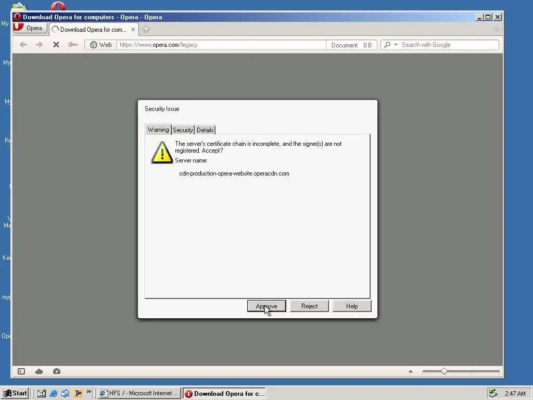The height and width of the screenshot is (400, 533).
Task: Click the Opera title bar icon
Action: (x=17, y=17)
